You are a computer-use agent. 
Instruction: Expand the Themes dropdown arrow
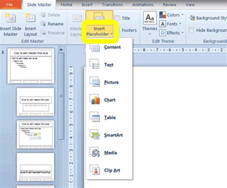tap(150, 34)
